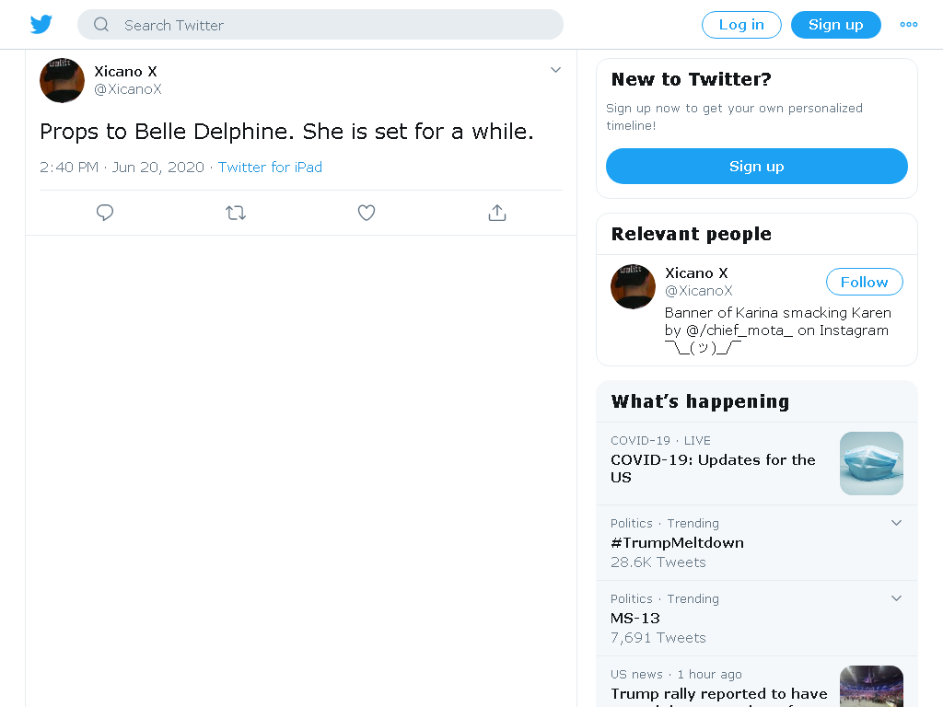The height and width of the screenshot is (707, 943).
Task: Click the header Sign up button
Action: (836, 25)
